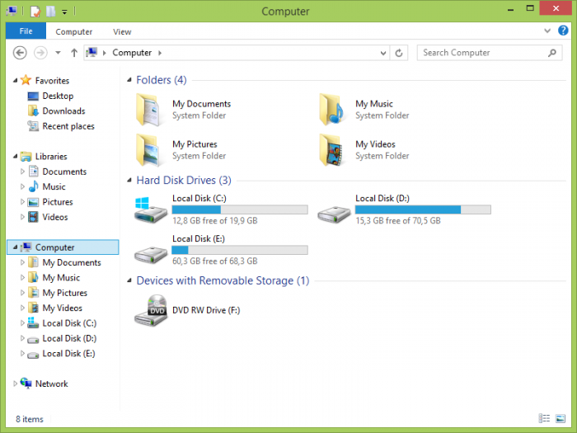Collapse the Folders (4) group
This screenshot has width=577, height=433.
(x=129, y=80)
